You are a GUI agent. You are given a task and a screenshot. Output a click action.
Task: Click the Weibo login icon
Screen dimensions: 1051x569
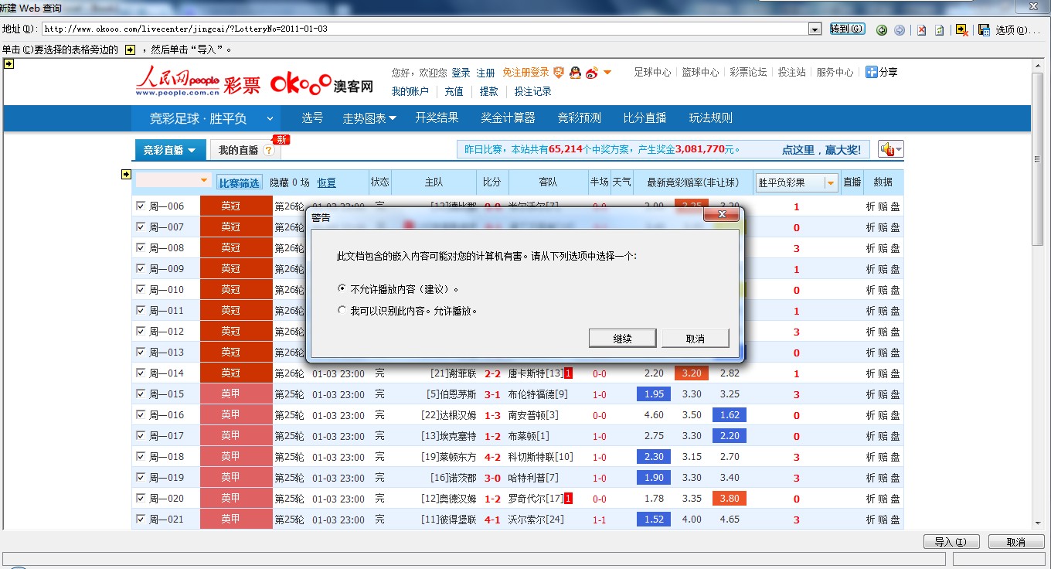click(592, 73)
